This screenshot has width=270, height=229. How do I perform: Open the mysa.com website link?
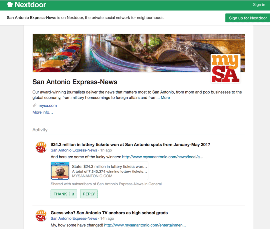point(48,106)
